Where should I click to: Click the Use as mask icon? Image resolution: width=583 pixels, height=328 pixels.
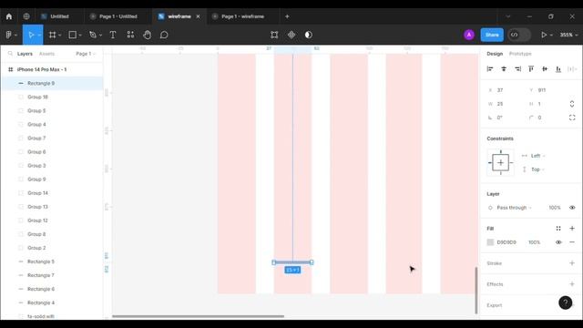(x=309, y=35)
